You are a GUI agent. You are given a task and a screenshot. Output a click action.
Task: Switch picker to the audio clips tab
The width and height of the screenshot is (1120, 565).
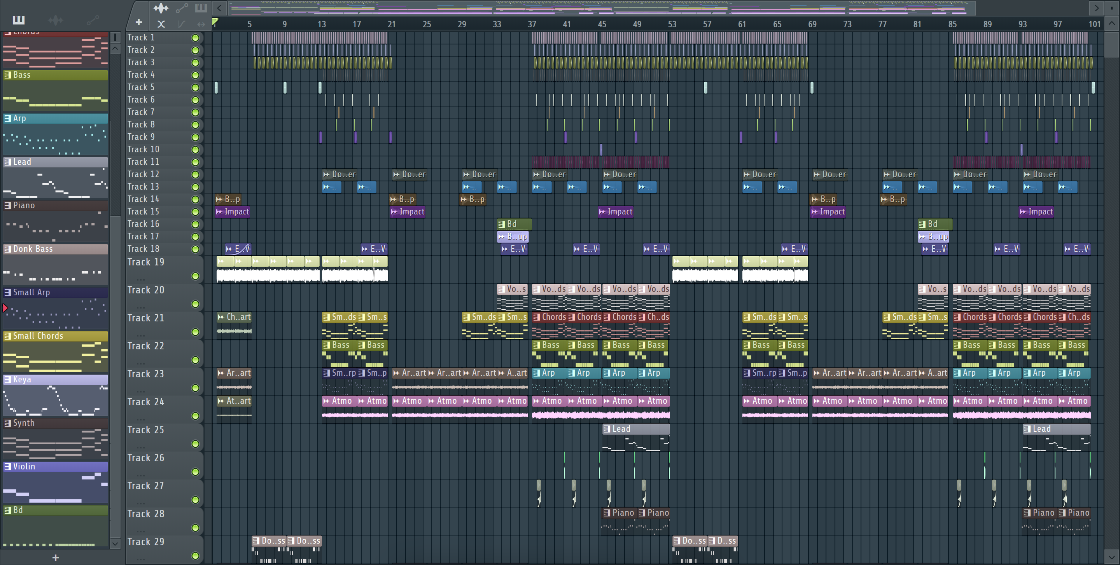tap(55, 20)
